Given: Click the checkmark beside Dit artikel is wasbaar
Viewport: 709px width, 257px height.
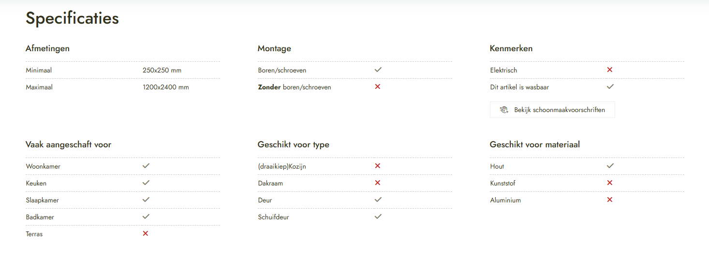Looking at the screenshot, I should [x=610, y=86].
